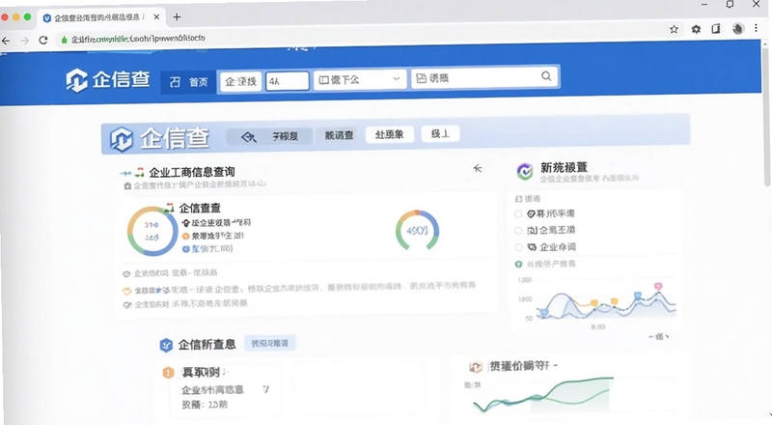Click the large multicolor donut chart
This screenshot has height=425, width=772.
152,231
